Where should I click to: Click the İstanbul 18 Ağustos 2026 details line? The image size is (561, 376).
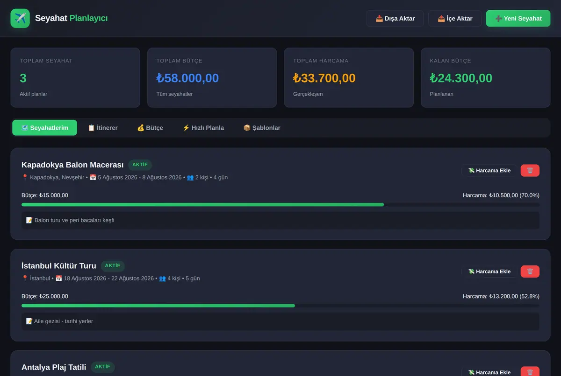[111, 279]
